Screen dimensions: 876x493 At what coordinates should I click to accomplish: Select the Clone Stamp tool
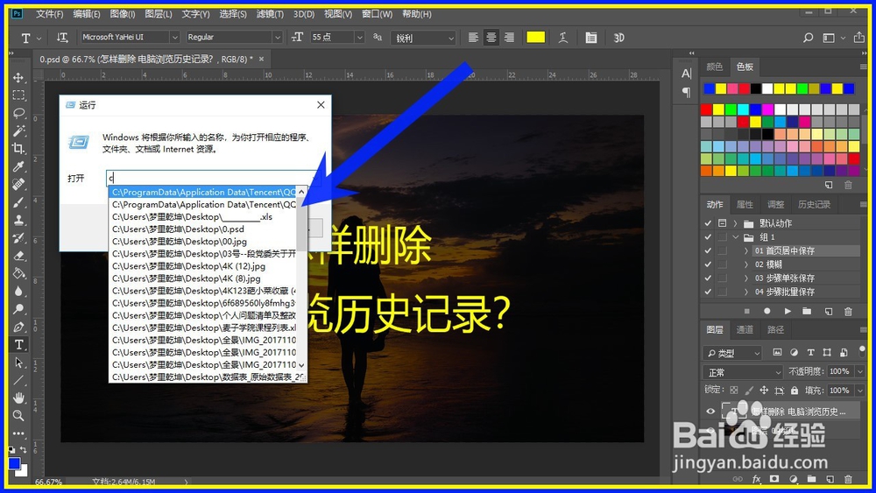point(18,220)
